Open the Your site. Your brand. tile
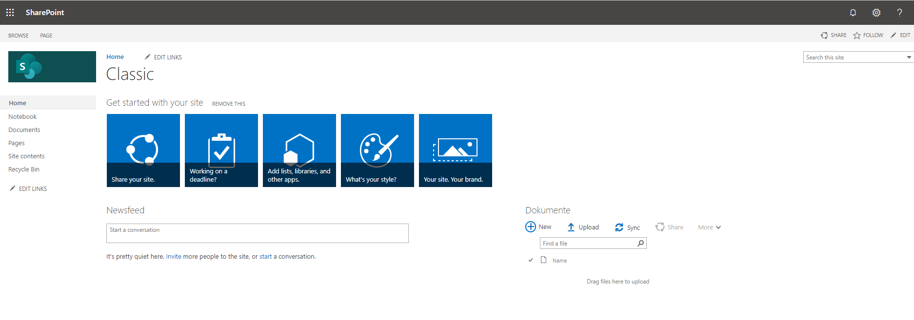 tap(456, 151)
